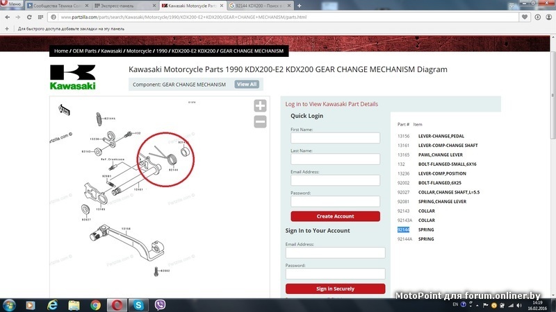Switch to the 92144 KDX200 search tab
556x312 pixels.
click(x=259, y=6)
